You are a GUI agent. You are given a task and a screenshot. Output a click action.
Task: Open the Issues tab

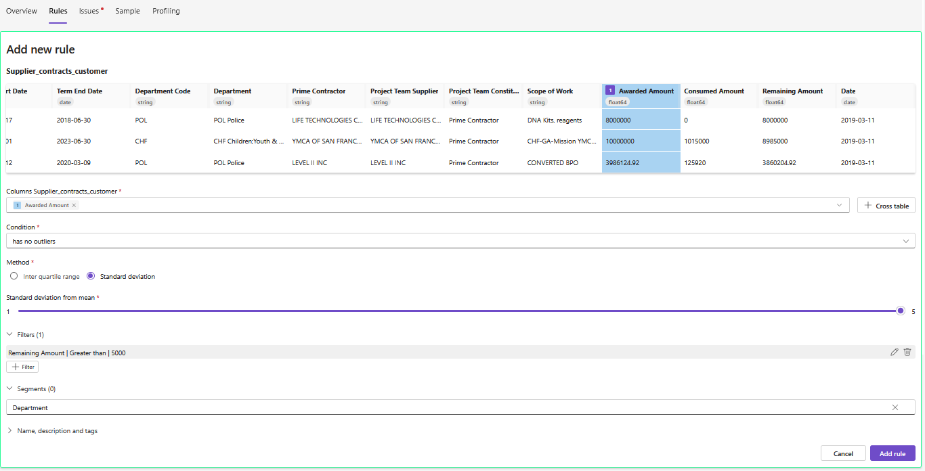[89, 12]
